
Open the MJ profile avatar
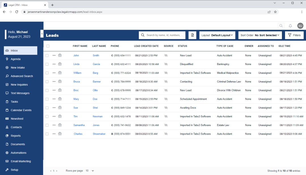tap(300, 26)
